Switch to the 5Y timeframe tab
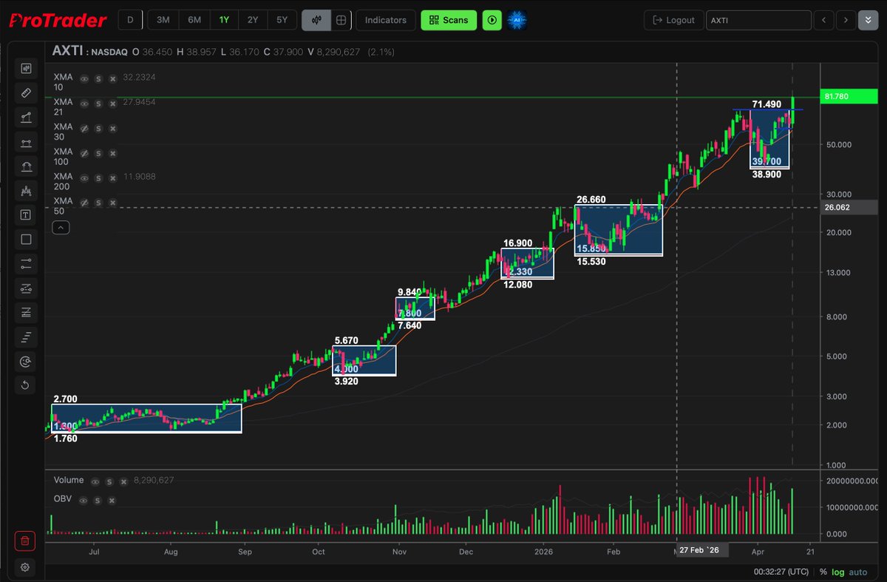 (x=282, y=20)
